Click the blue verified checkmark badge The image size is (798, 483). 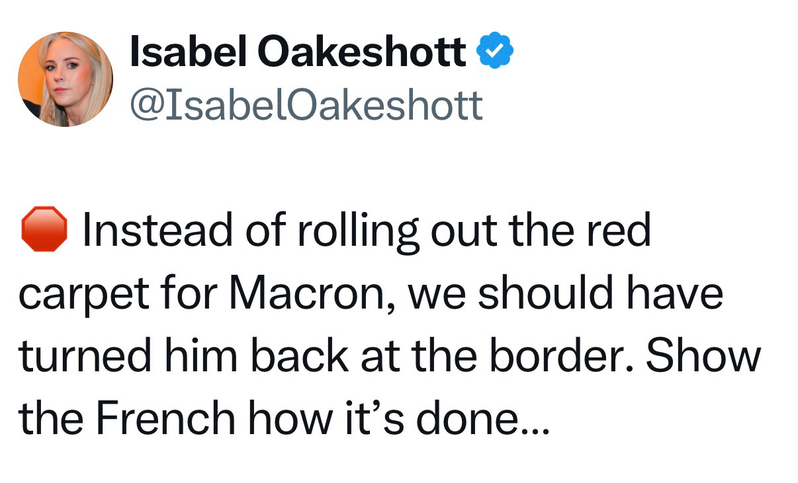[x=493, y=52]
